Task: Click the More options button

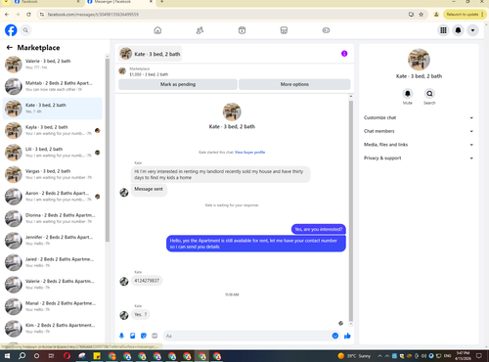Action: (294, 84)
